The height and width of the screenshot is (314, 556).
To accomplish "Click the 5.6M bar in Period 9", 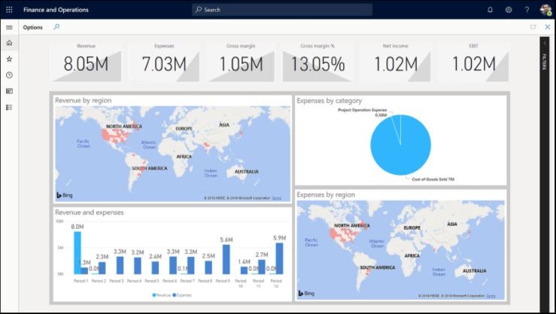I will tap(226, 259).
